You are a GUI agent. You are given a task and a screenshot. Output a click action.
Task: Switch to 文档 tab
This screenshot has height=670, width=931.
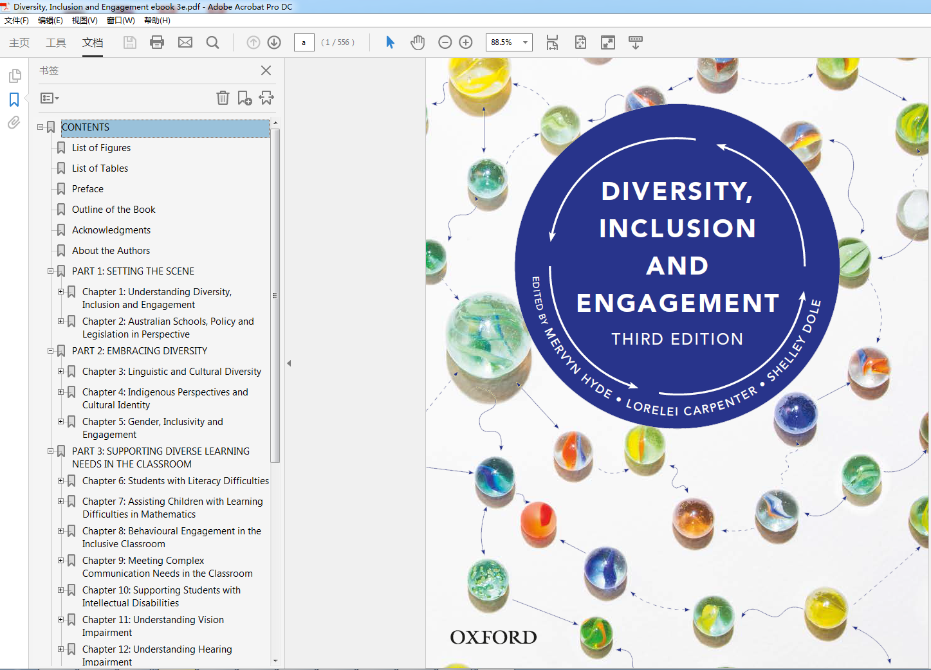pyautogui.click(x=93, y=42)
